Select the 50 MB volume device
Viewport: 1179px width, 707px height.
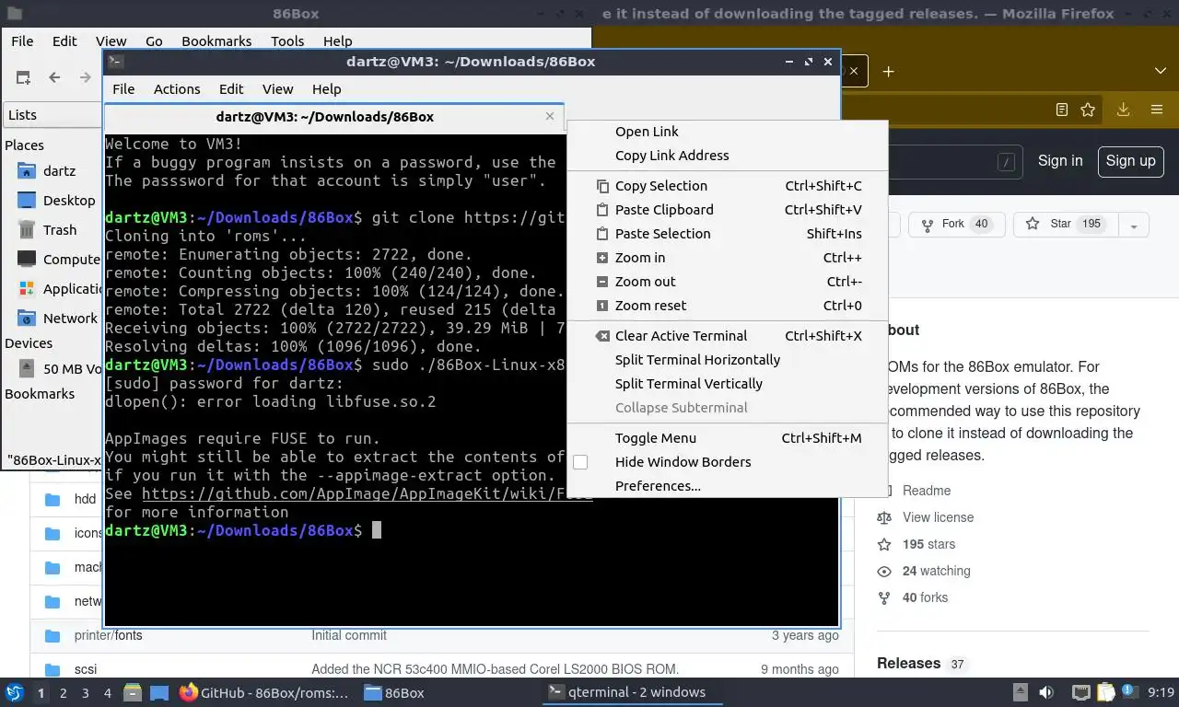click(x=60, y=368)
